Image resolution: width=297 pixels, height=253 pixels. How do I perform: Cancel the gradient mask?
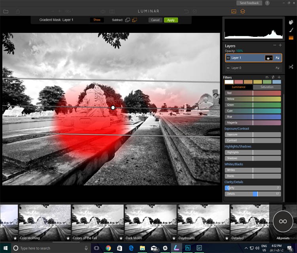coord(155,20)
